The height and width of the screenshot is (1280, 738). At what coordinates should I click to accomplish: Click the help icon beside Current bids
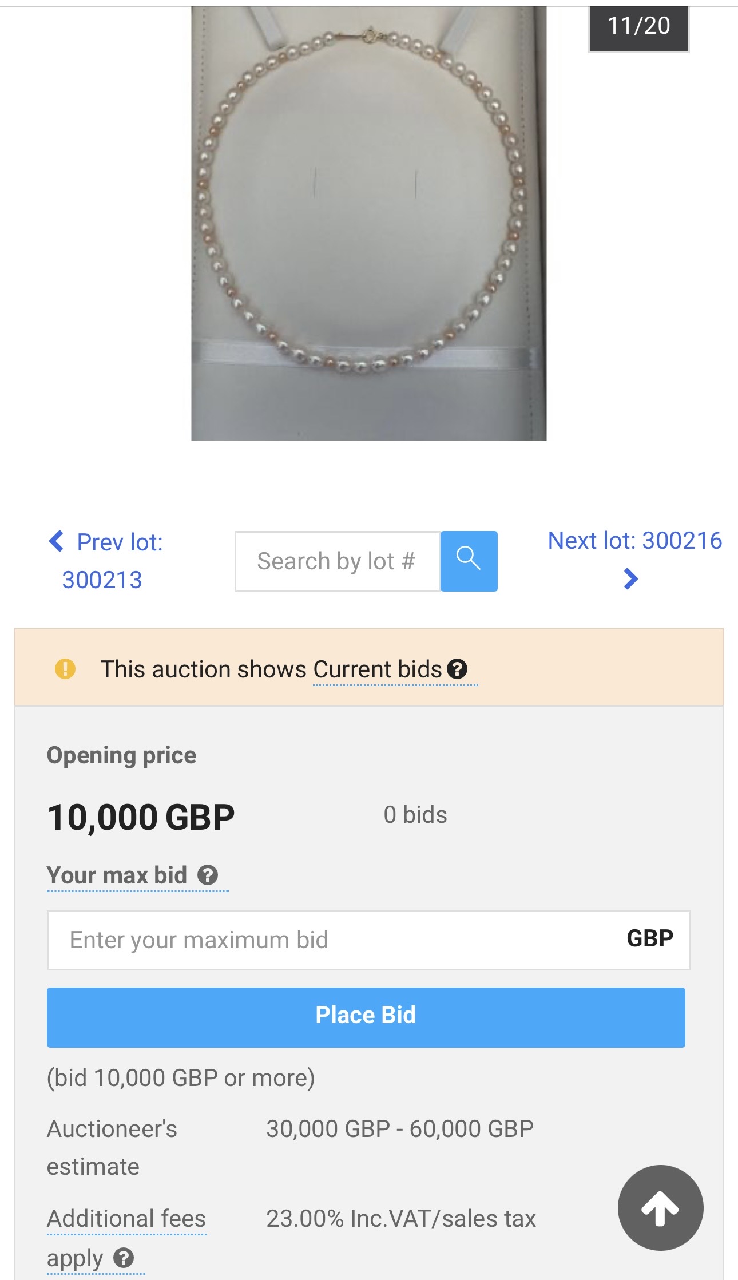[x=457, y=669]
